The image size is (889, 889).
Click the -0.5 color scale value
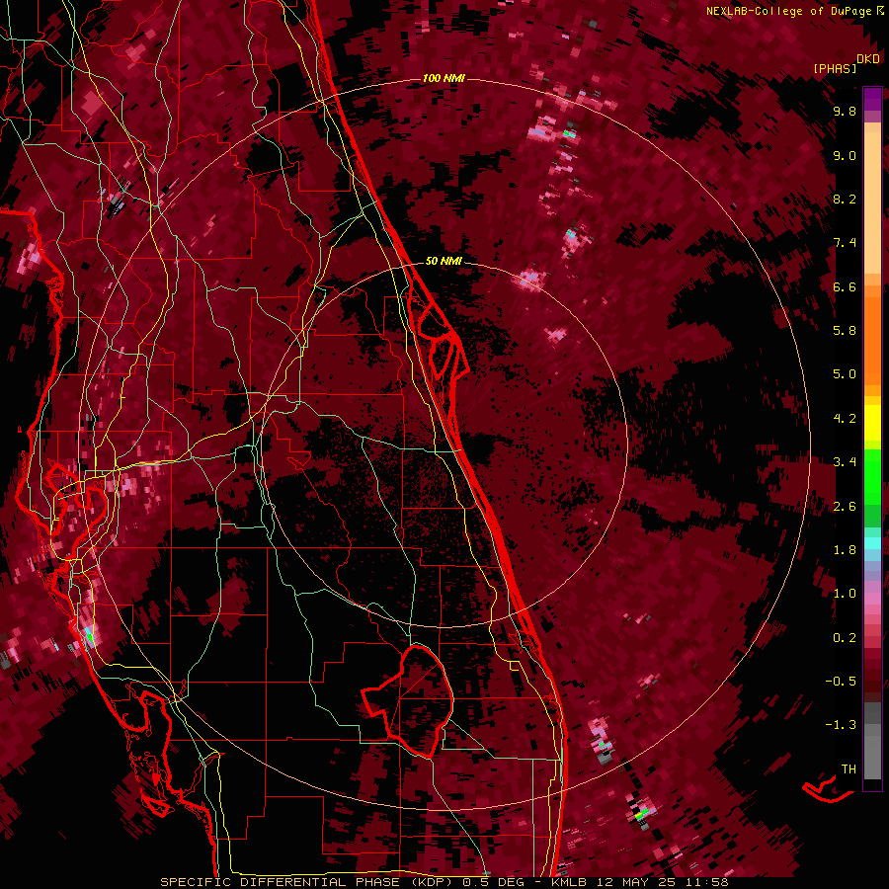(841, 682)
